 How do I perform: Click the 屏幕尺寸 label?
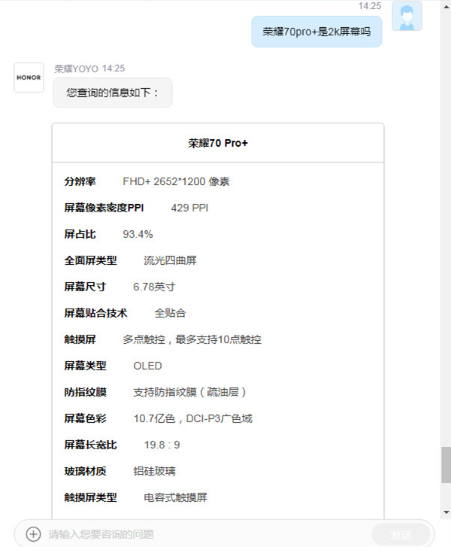[86, 287]
